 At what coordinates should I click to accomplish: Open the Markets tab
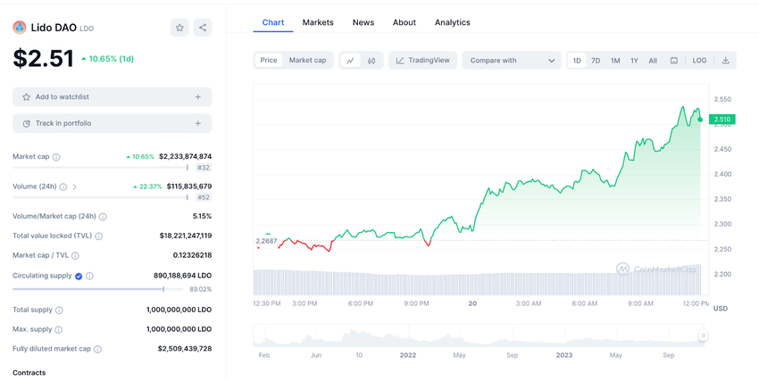[x=318, y=22]
